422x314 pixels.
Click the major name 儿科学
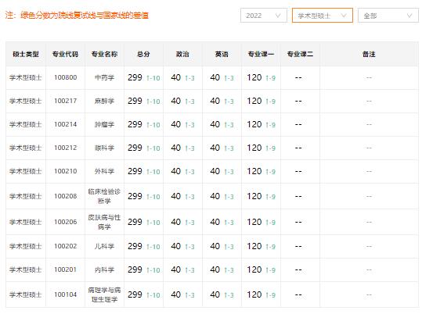coord(104,246)
